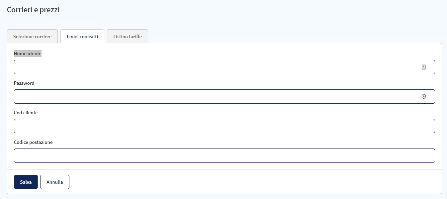Click the highlighted Nome utente label
The height and width of the screenshot is (199, 447).
click(28, 53)
